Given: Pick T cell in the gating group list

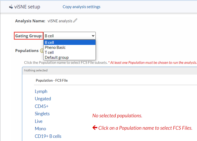Looking at the screenshot, I should (x=49, y=53).
